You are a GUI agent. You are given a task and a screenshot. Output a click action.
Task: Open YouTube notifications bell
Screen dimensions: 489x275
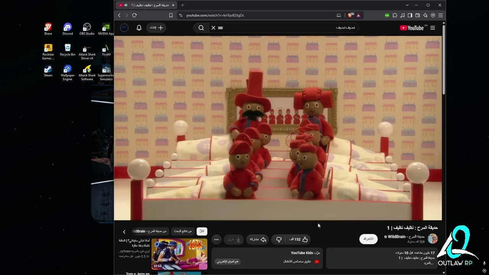tap(139, 28)
